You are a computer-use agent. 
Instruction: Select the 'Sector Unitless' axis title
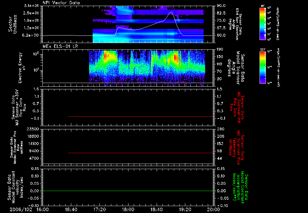[x=13, y=24]
